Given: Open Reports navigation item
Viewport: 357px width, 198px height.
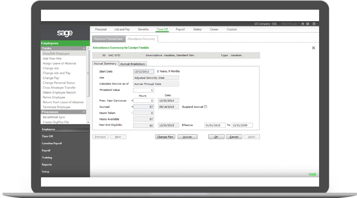Looking at the screenshot, I should click(x=47, y=165).
